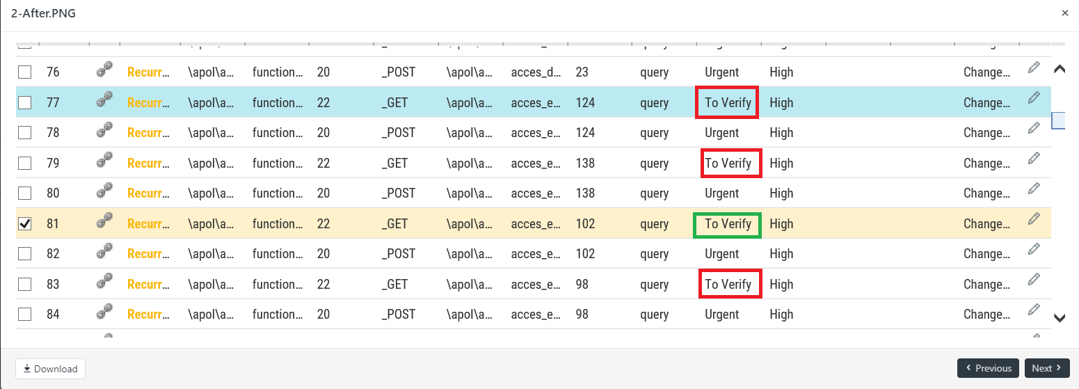Viewport: 1079px width, 389px height.
Task: Open the Recurr... link in row 81
Action: pyautogui.click(x=148, y=224)
